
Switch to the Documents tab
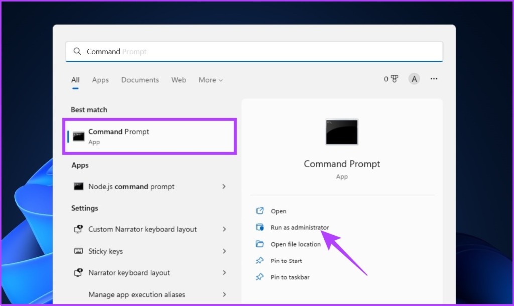[140, 80]
